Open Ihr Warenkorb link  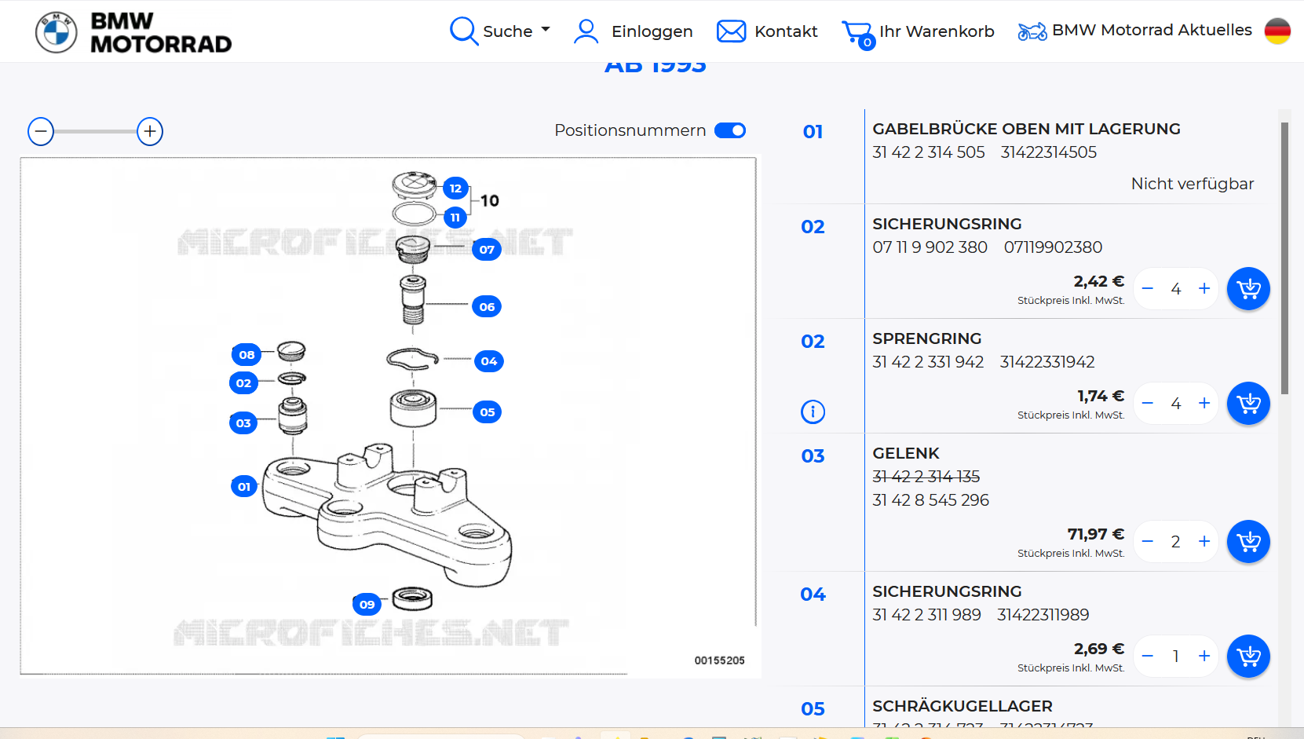point(937,31)
